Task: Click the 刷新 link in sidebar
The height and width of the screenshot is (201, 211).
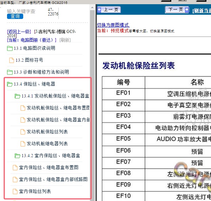Action: click(65, 40)
